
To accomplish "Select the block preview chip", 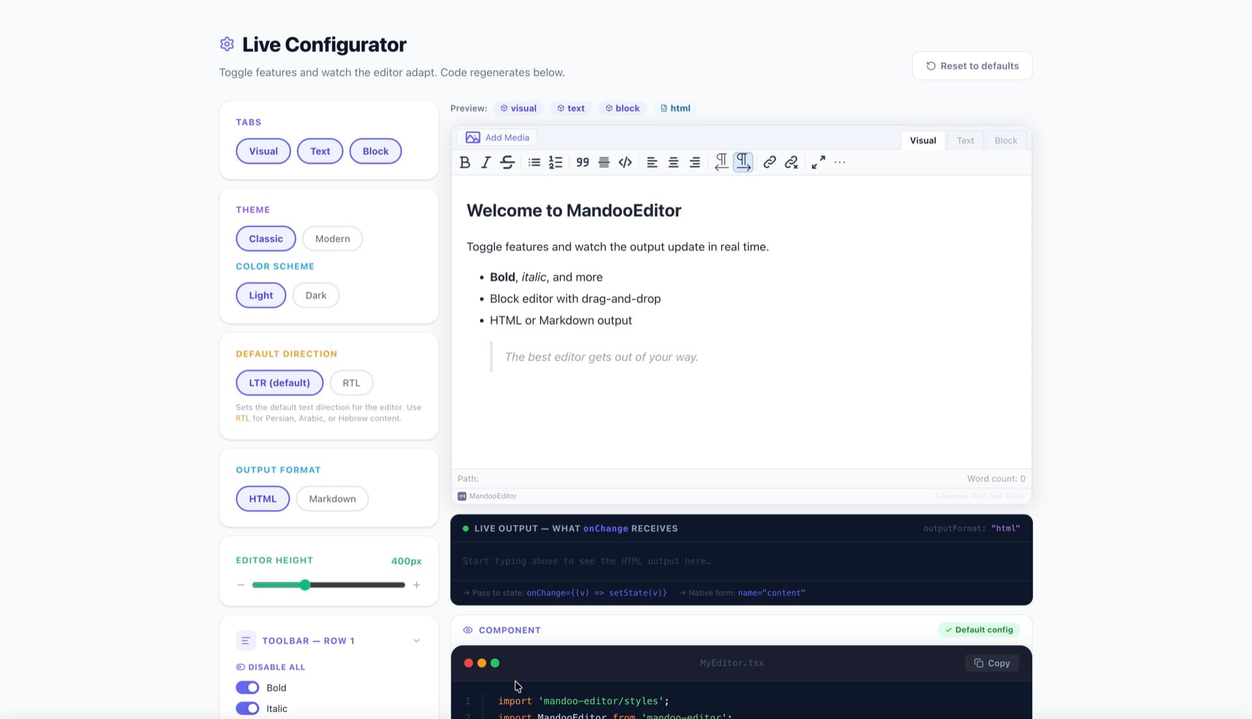I will click(x=622, y=108).
